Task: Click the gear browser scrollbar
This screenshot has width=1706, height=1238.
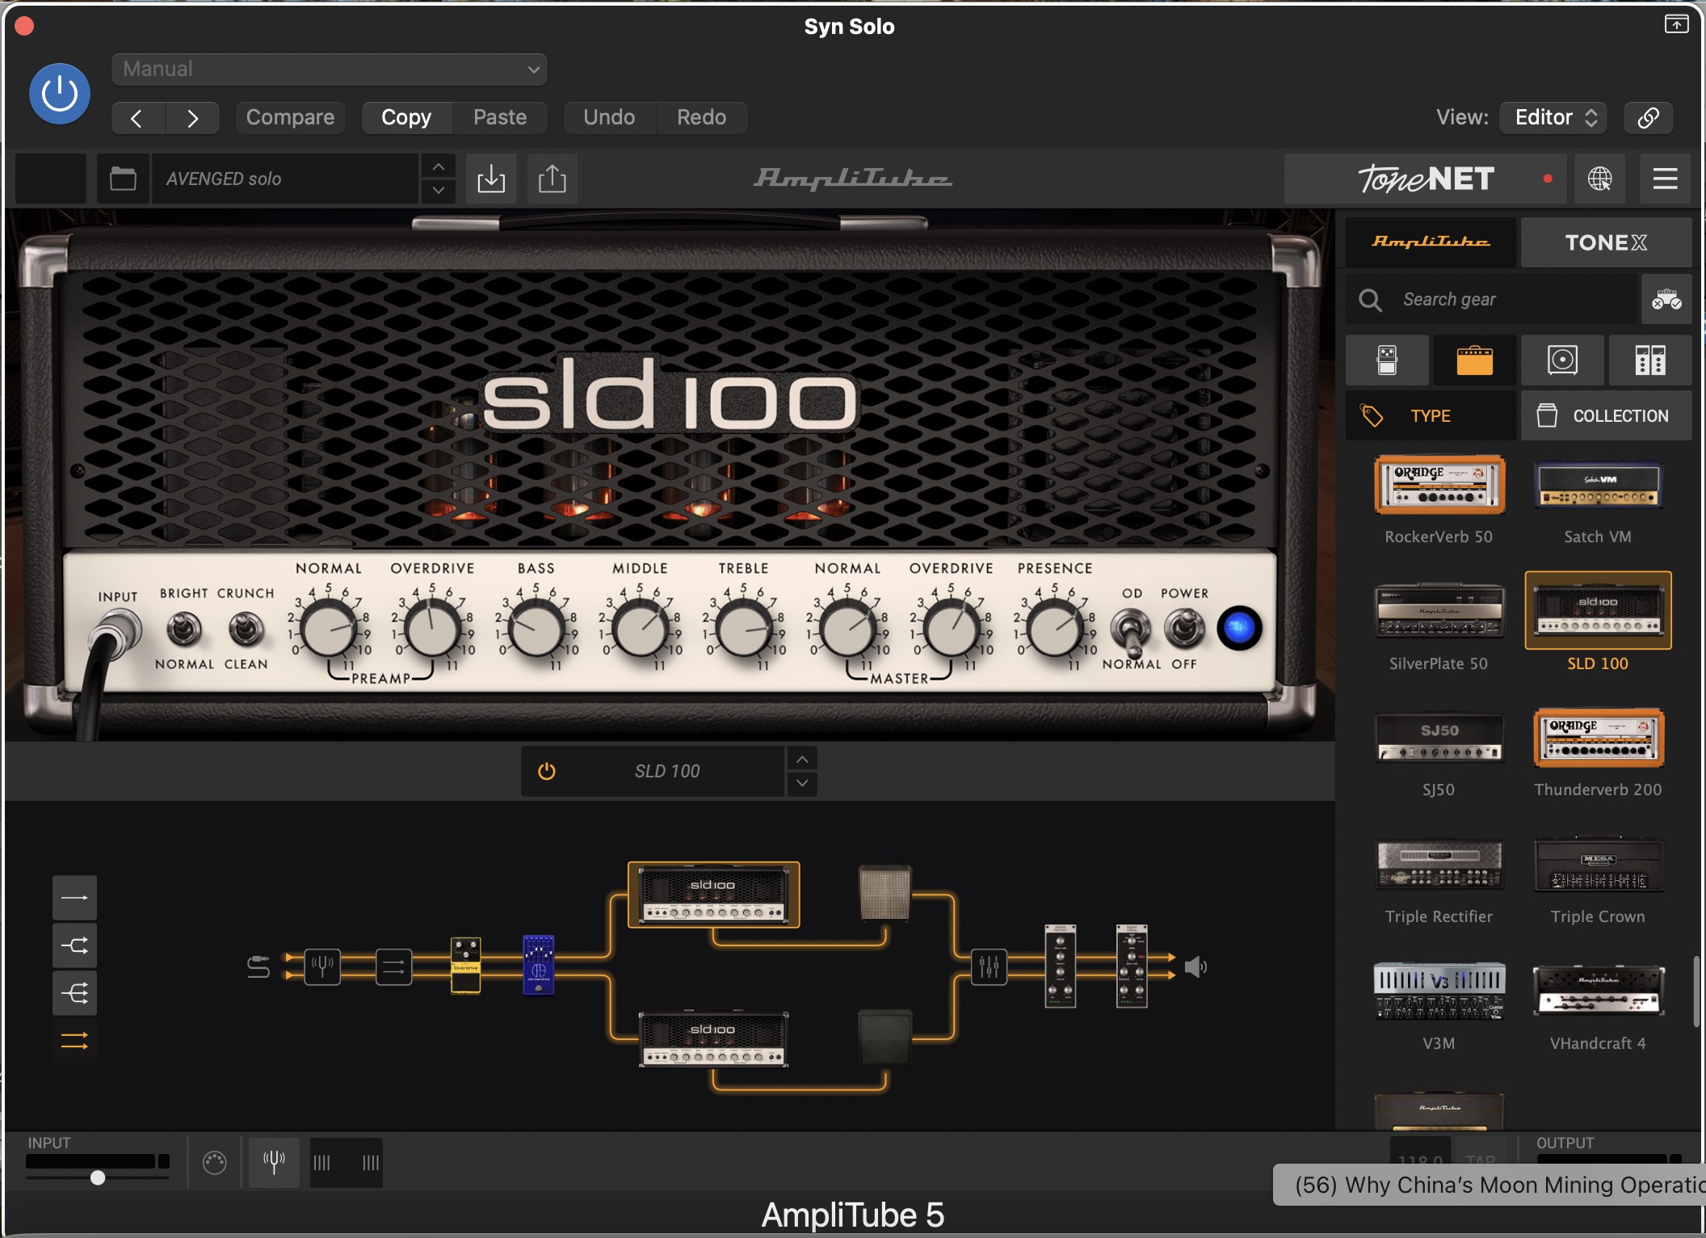Action: (1696, 992)
